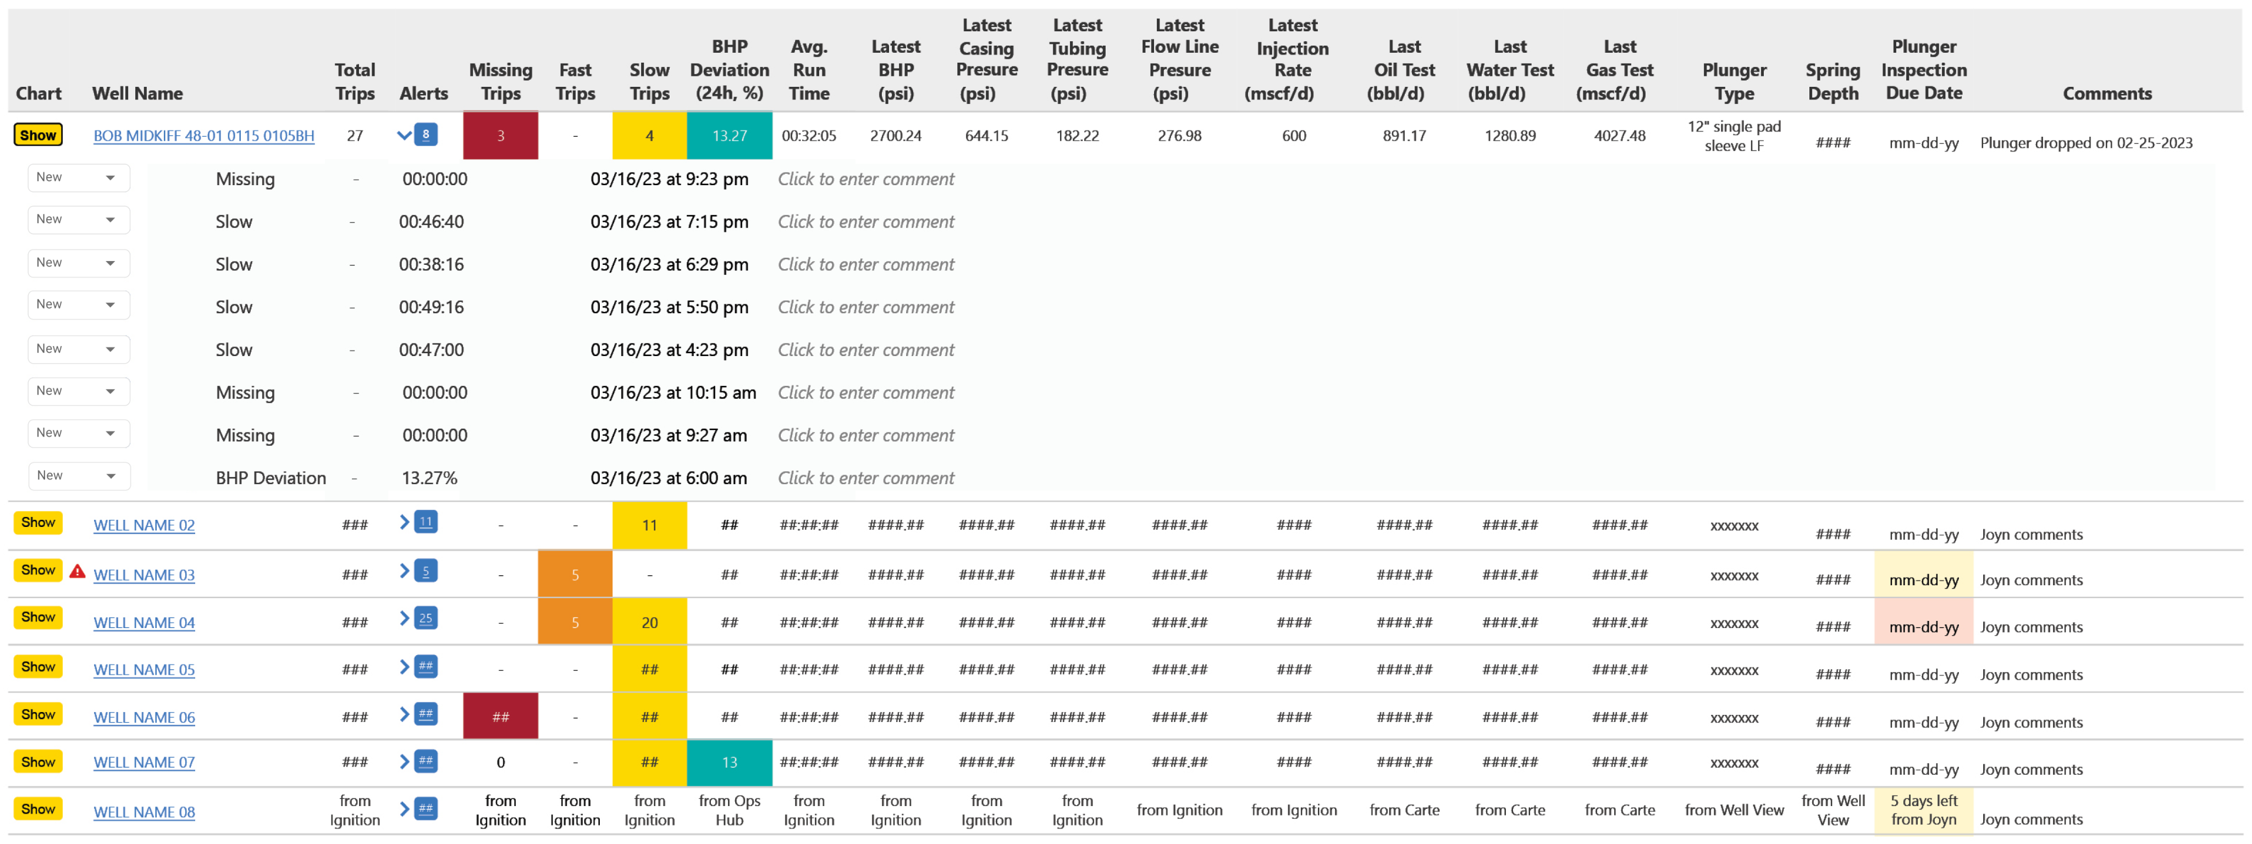
Task: Open status dropdown for BHP Deviation alert
Action: point(78,476)
